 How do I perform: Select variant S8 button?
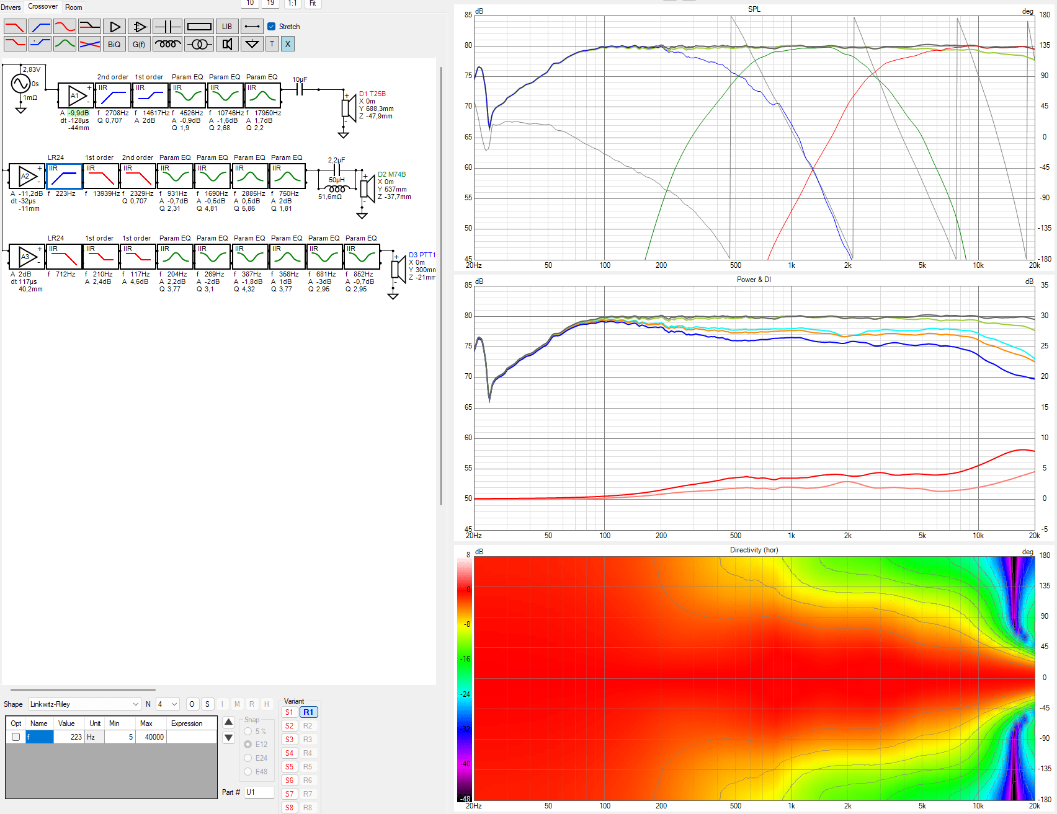289,808
